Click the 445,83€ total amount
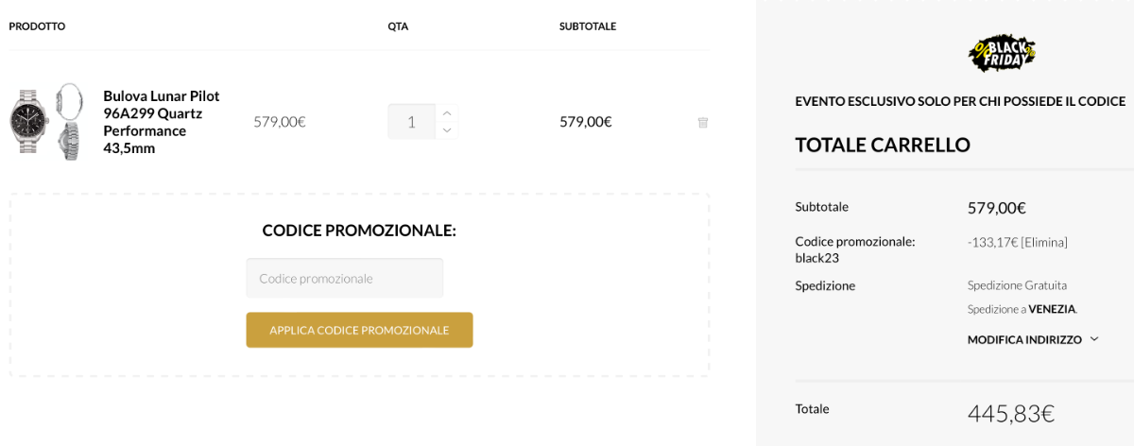1134x446 pixels. (x=1010, y=413)
